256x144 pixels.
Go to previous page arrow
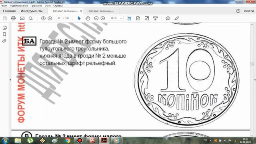click(x=43, y=18)
